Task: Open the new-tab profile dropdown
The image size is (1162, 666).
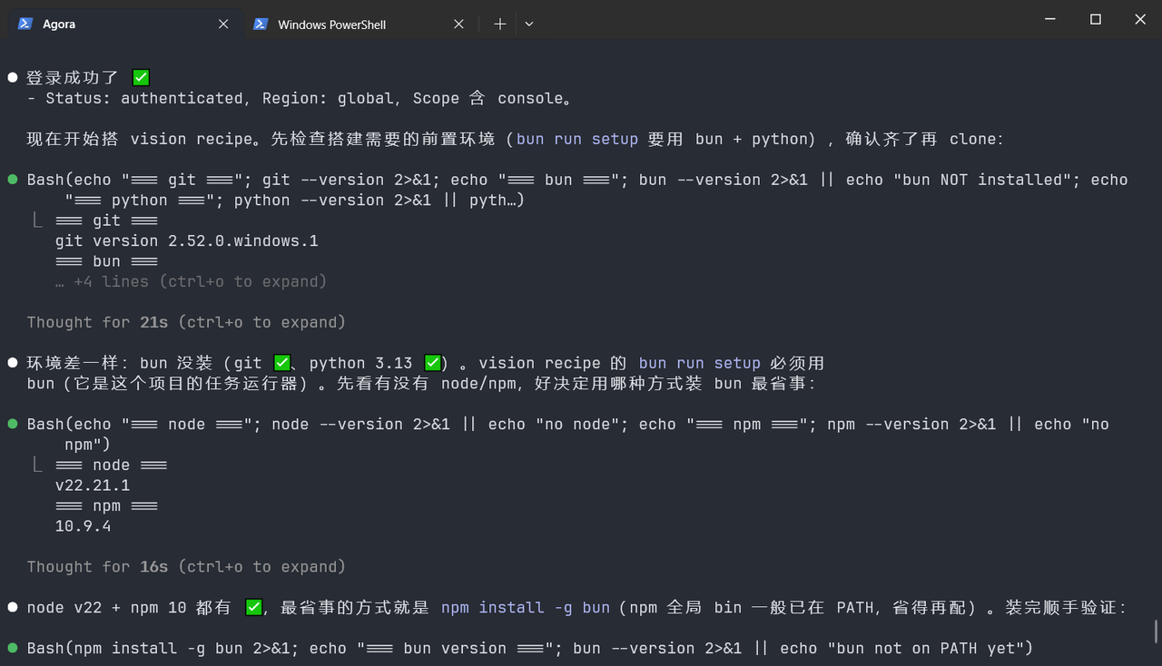Action: coord(529,24)
